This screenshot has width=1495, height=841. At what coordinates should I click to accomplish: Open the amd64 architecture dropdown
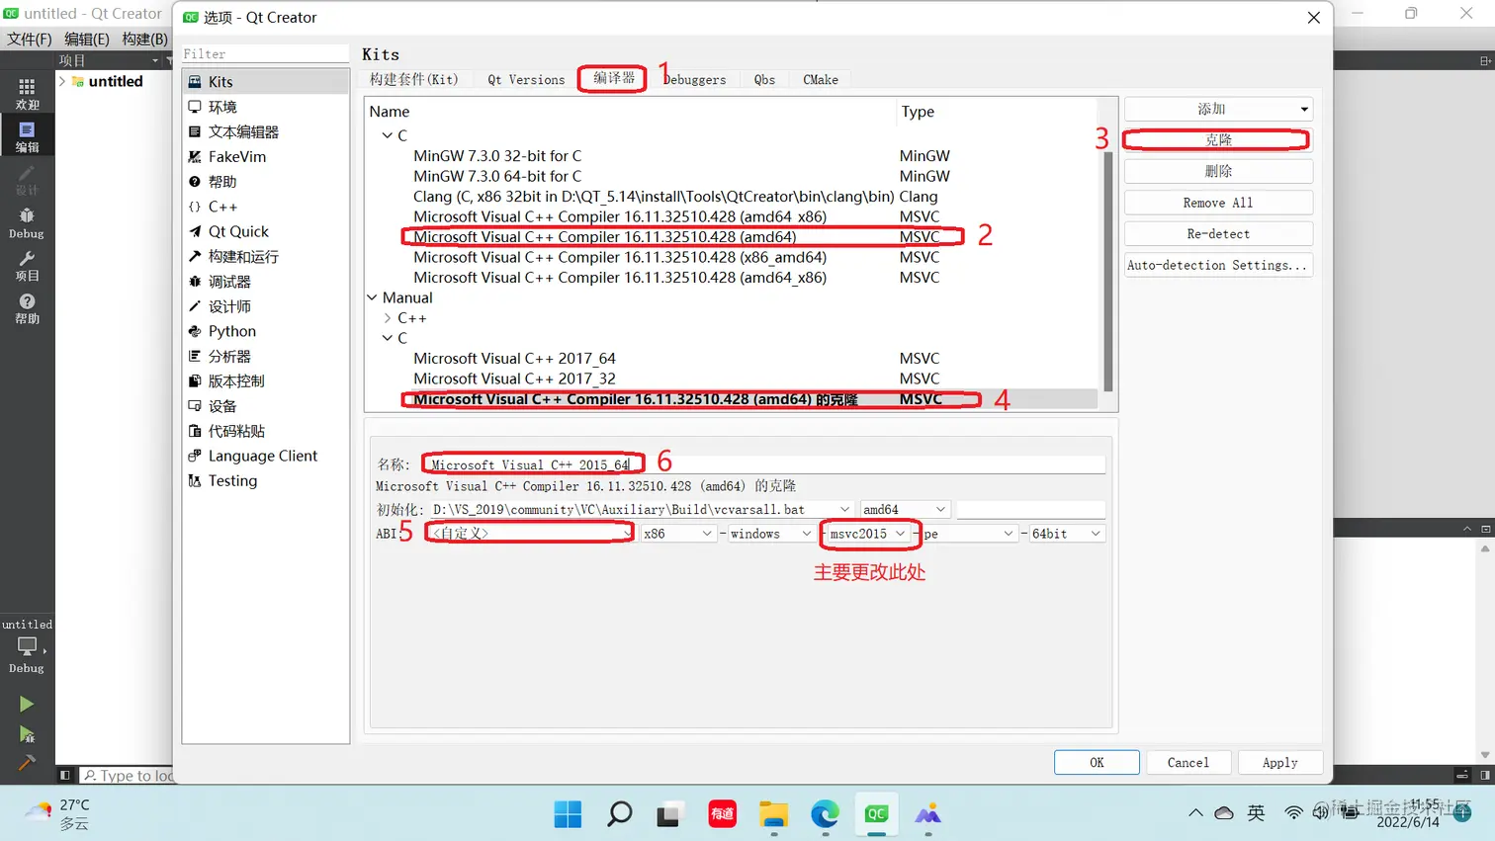click(905, 510)
